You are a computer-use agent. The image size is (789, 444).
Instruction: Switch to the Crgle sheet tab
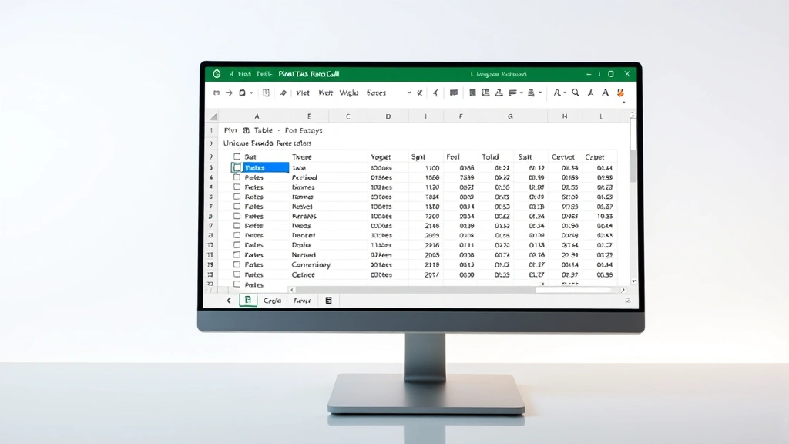coord(273,300)
